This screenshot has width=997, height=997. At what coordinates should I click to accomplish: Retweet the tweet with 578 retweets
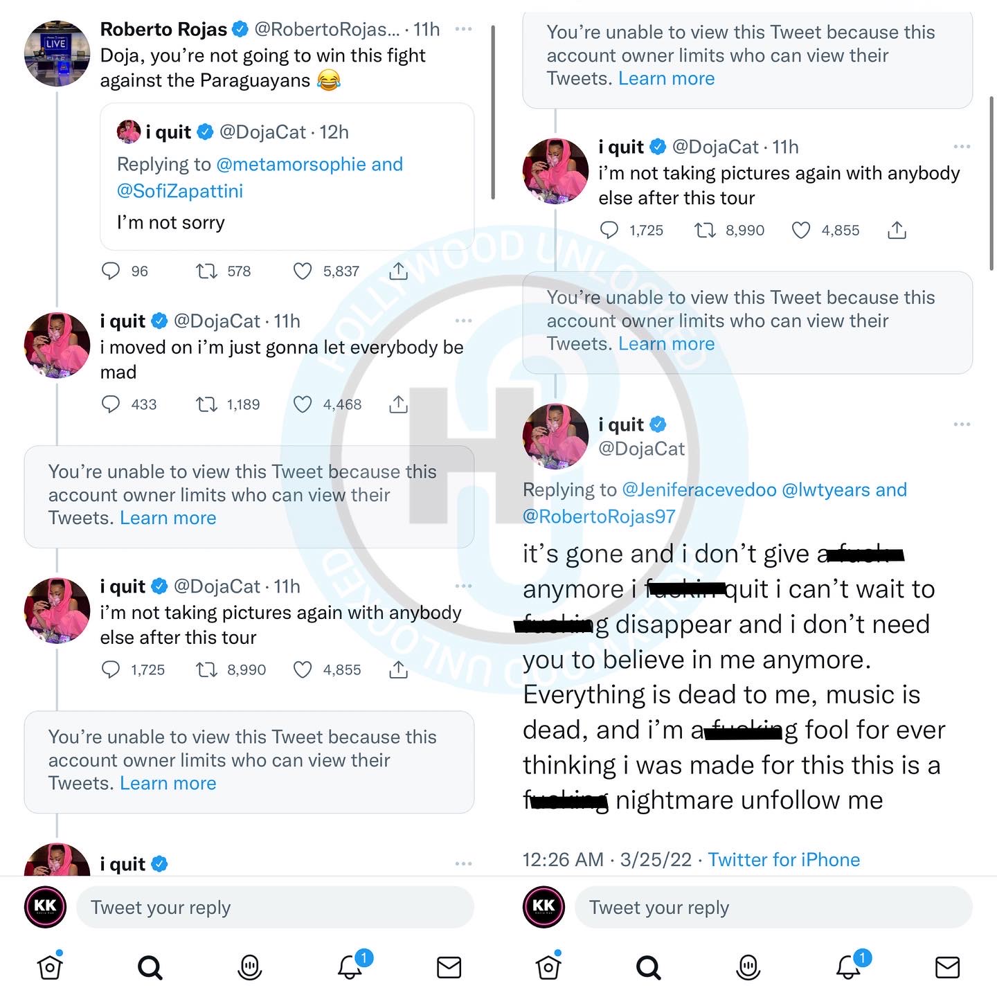pos(206,271)
